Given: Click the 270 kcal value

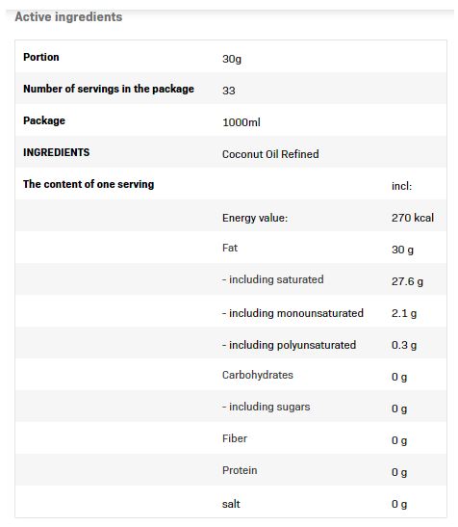Looking at the screenshot, I should point(413,218).
